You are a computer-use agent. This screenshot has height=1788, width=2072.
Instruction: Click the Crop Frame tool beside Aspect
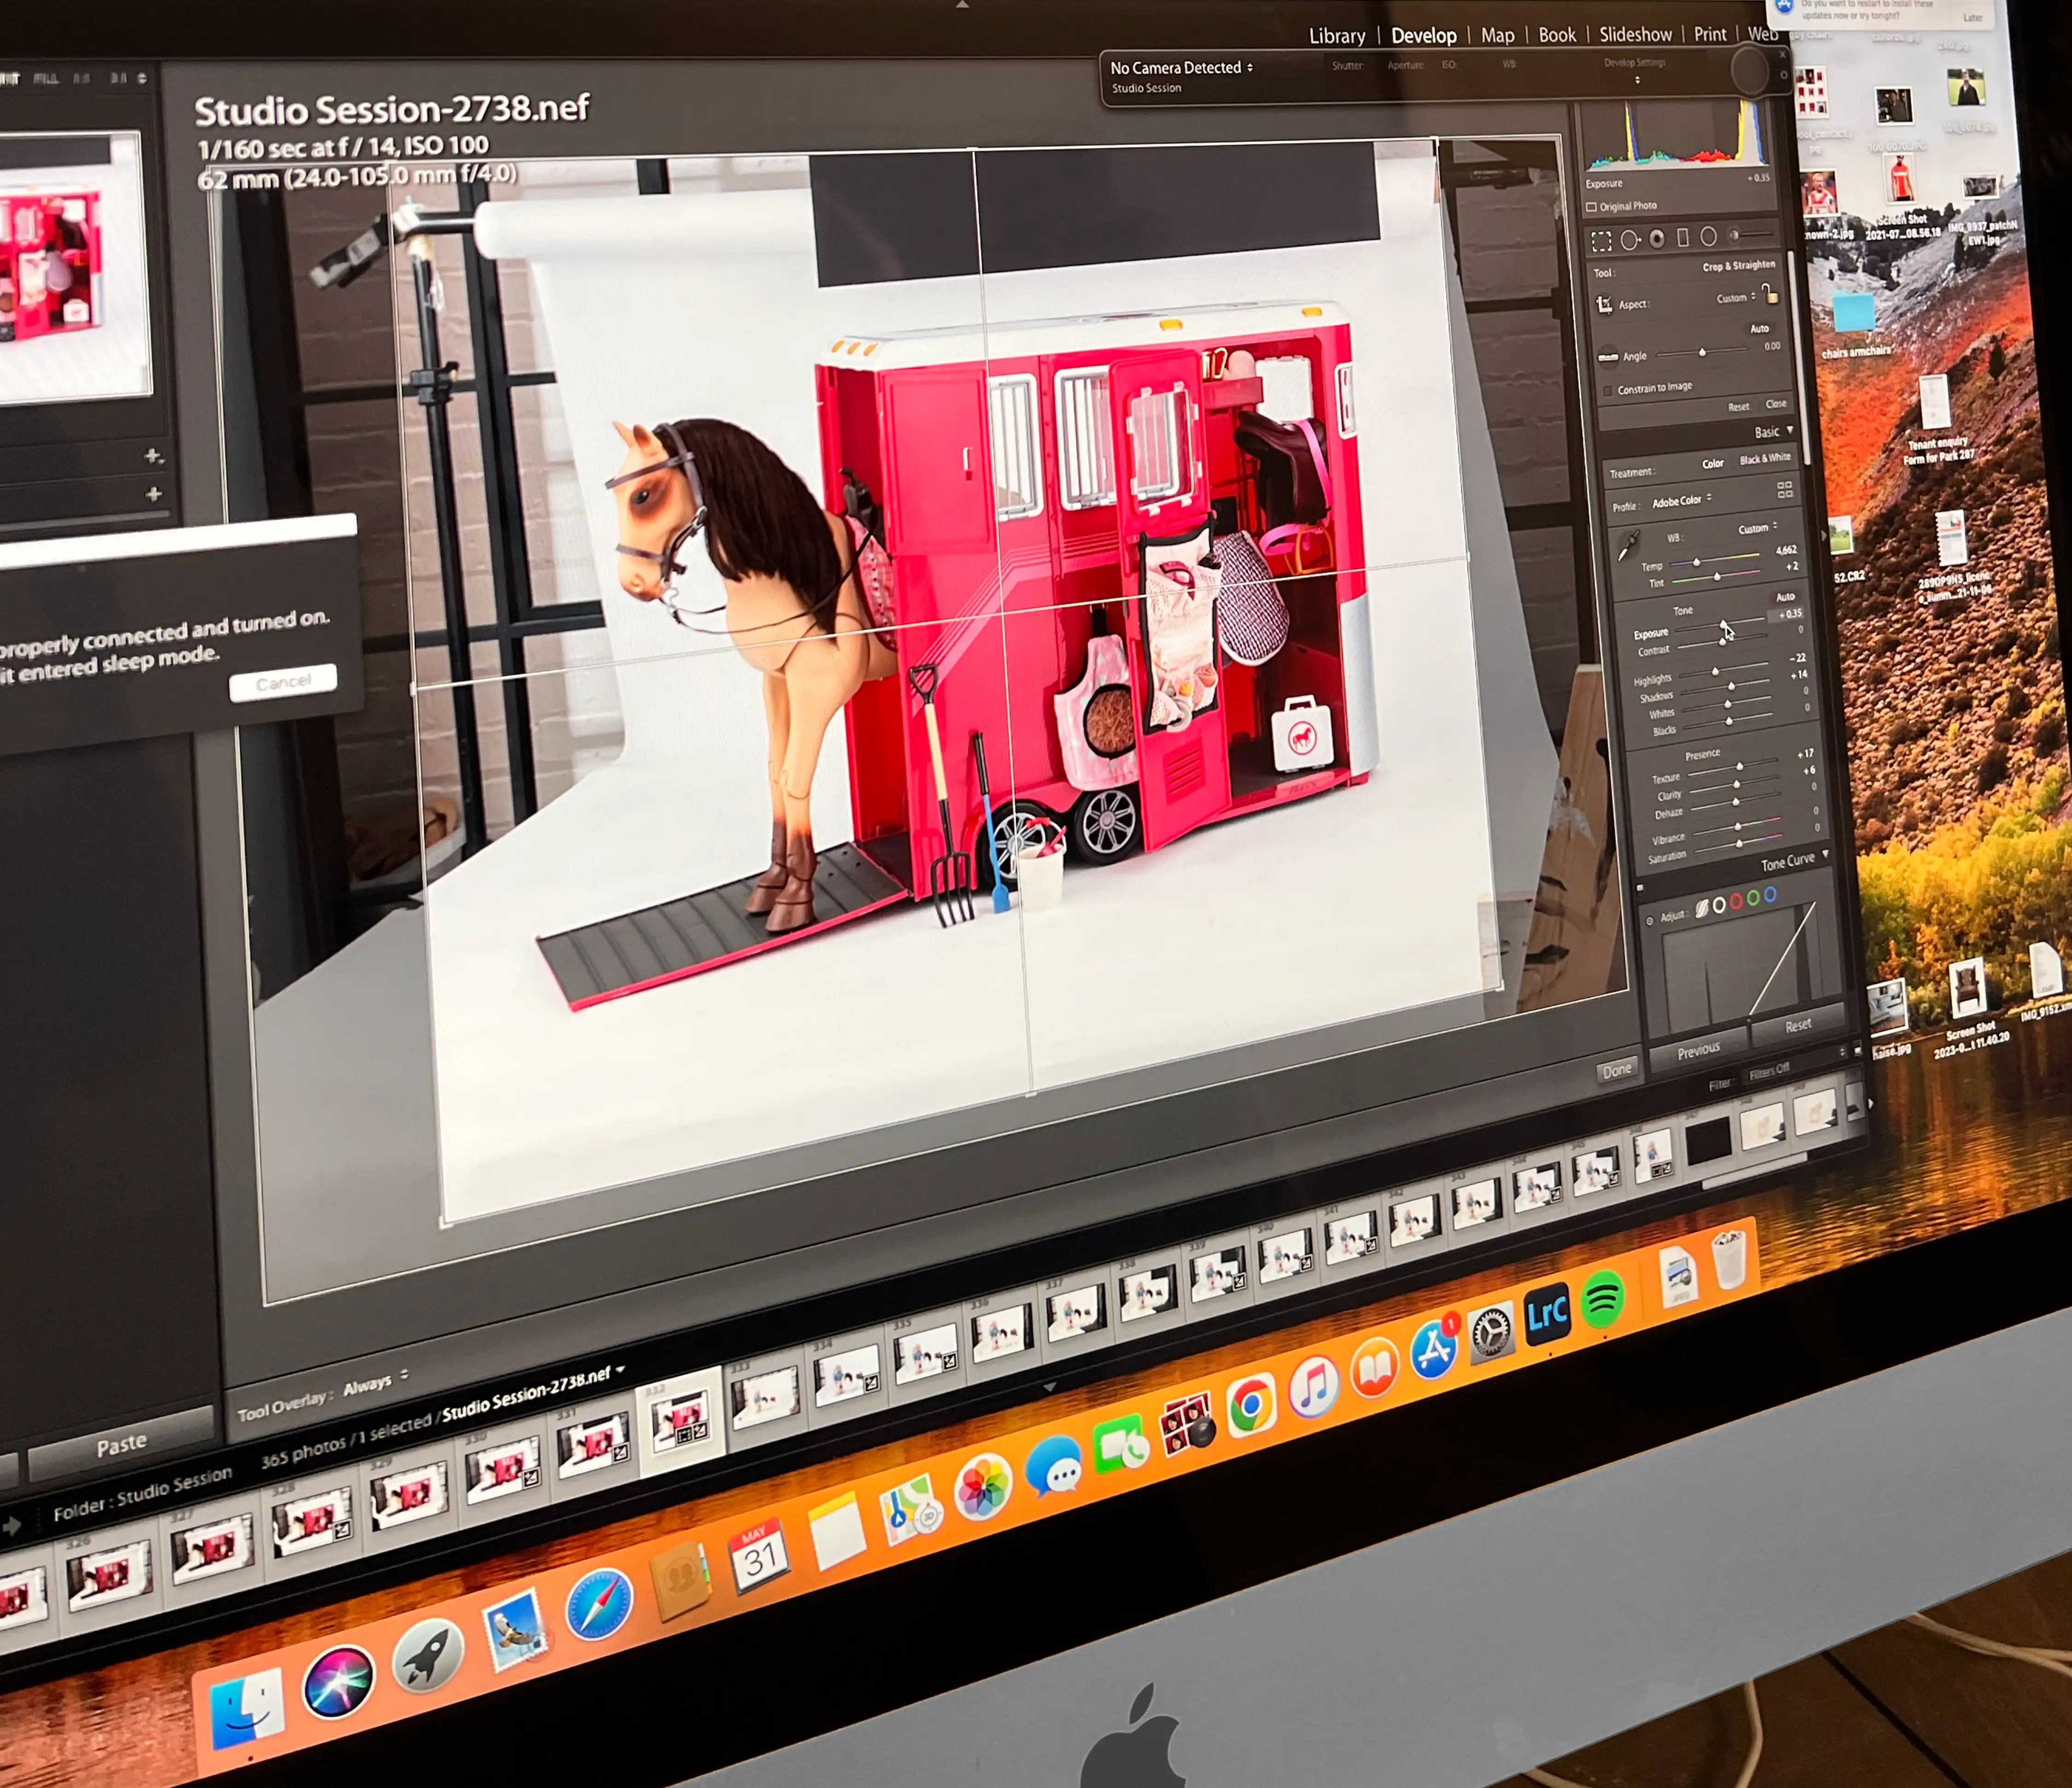coord(1604,304)
